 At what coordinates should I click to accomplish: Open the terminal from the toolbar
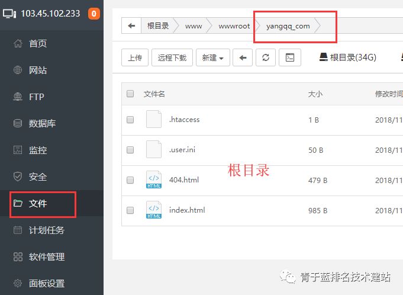[x=290, y=57]
